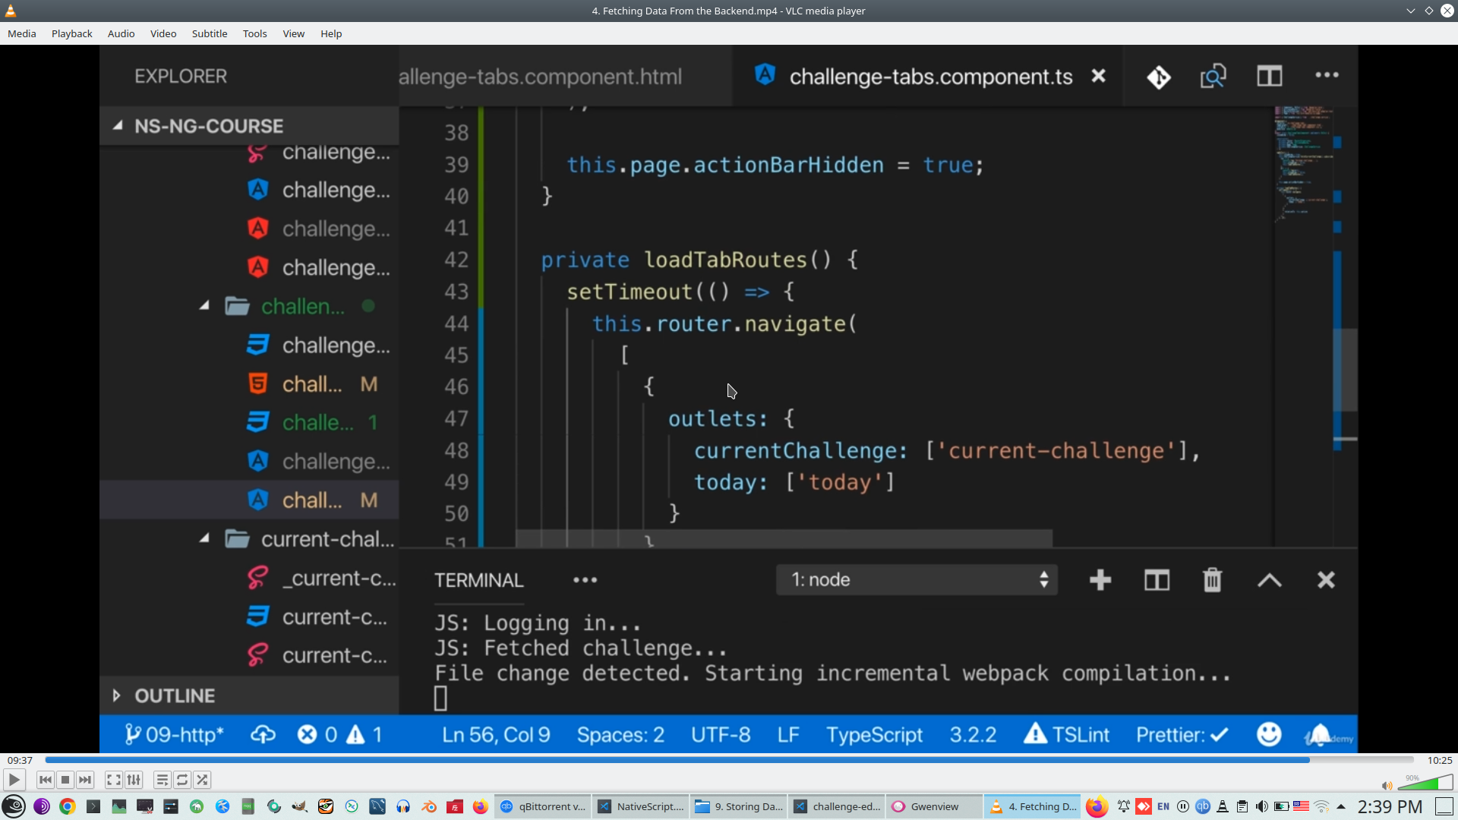Click the elapsed time label 09:37
1458x820 pixels.
coord(21,760)
